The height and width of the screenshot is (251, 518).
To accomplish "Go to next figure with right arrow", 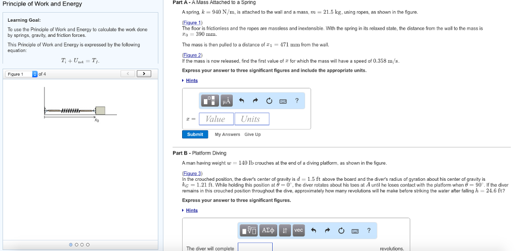I will click(x=144, y=74).
